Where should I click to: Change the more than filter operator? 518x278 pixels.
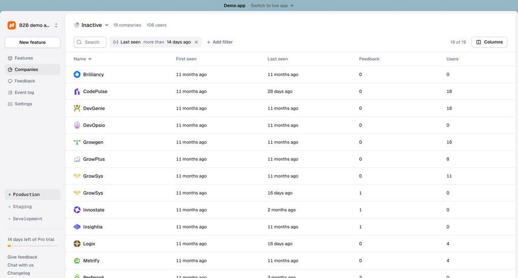[154, 42]
